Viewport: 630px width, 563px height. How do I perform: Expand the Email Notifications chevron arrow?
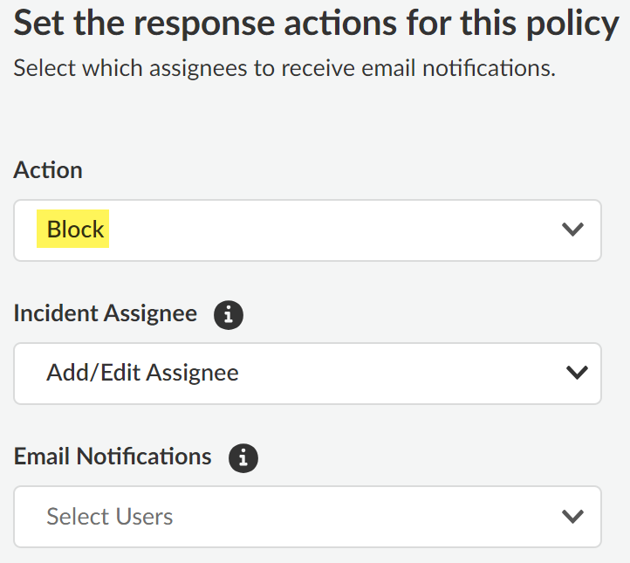(x=572, y=516)
